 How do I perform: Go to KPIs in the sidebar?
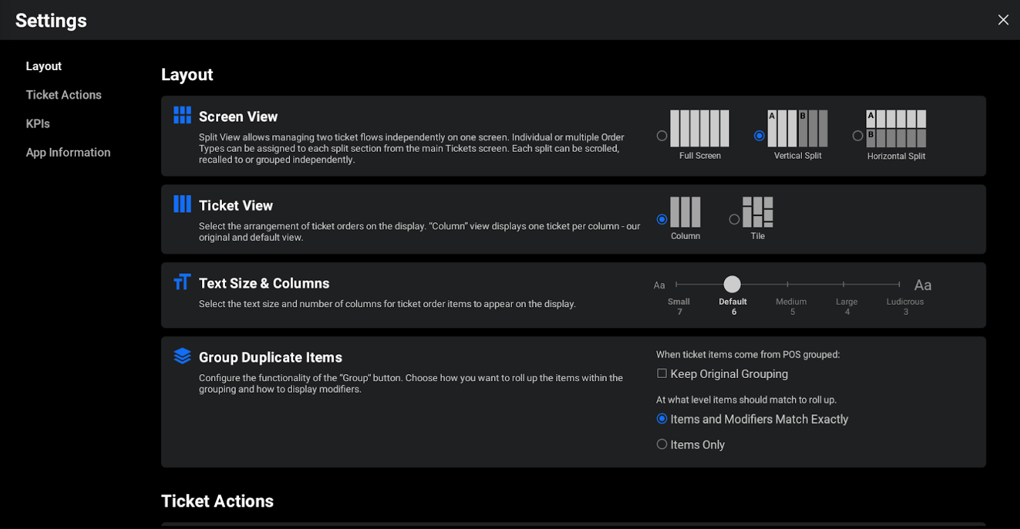point(38,124)
